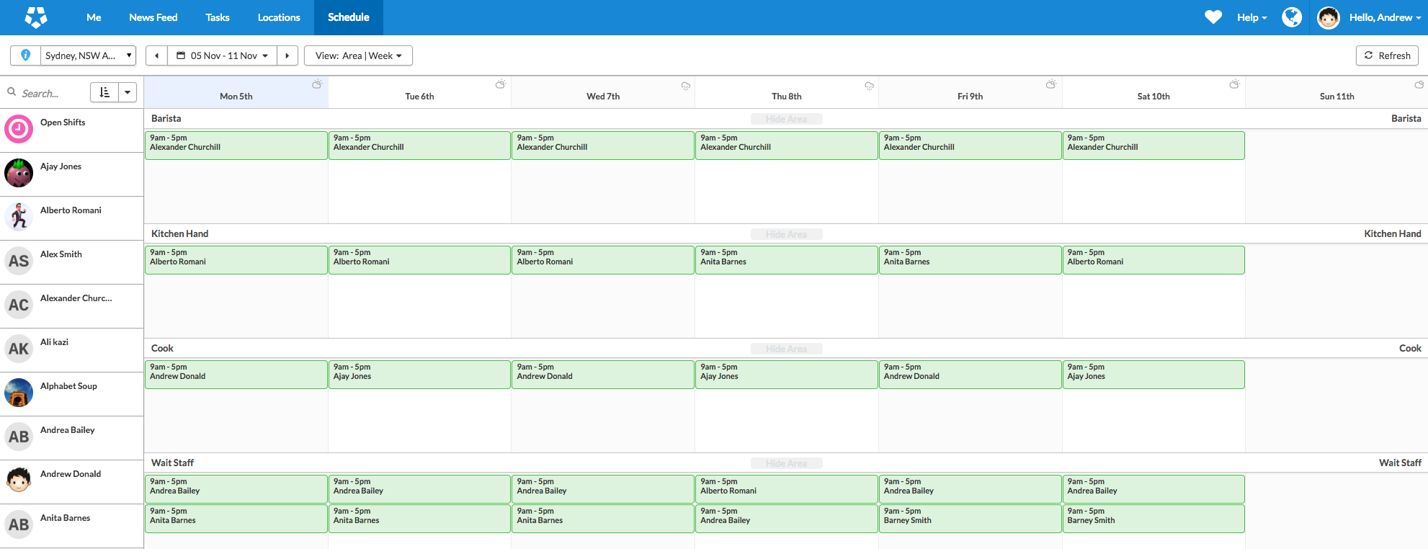Open the Sydney, NSW location dropdown

click(88, 55)
